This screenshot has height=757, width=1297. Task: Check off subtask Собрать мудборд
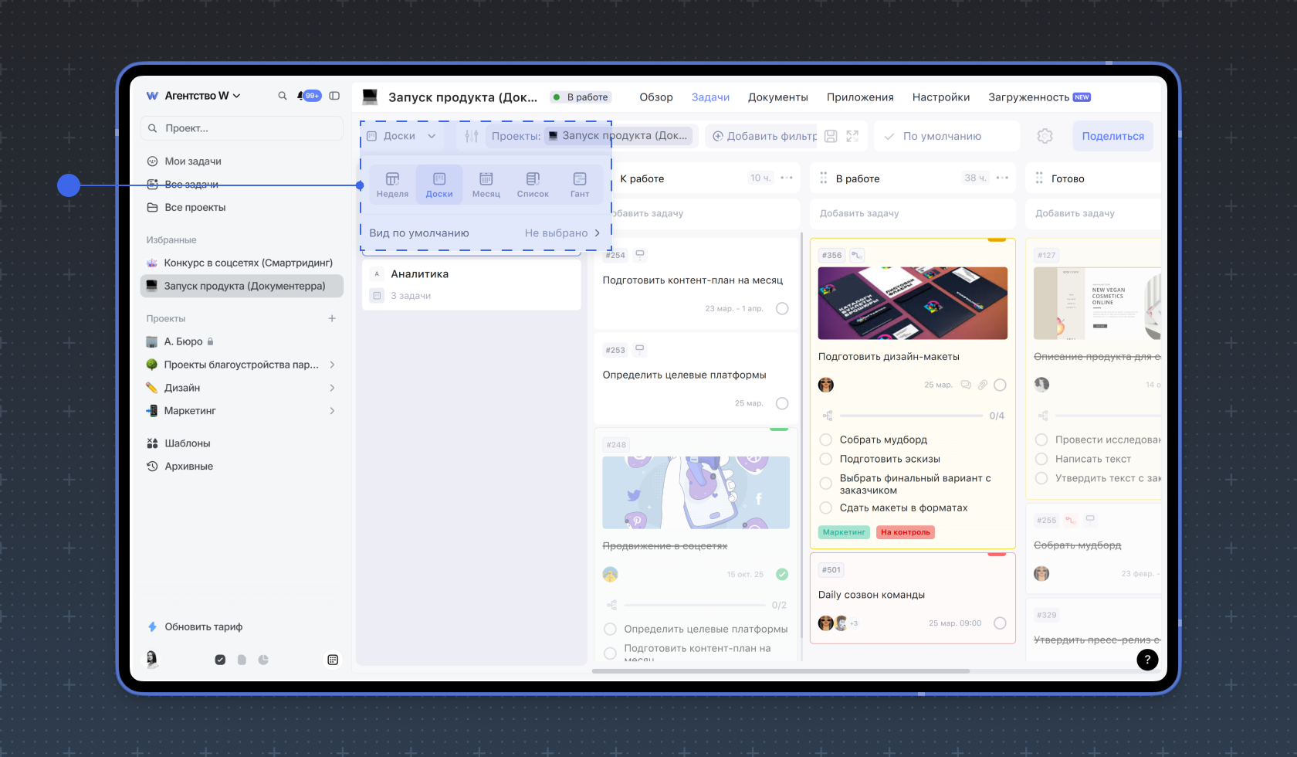pyautogui.click(x=825, y=440)
